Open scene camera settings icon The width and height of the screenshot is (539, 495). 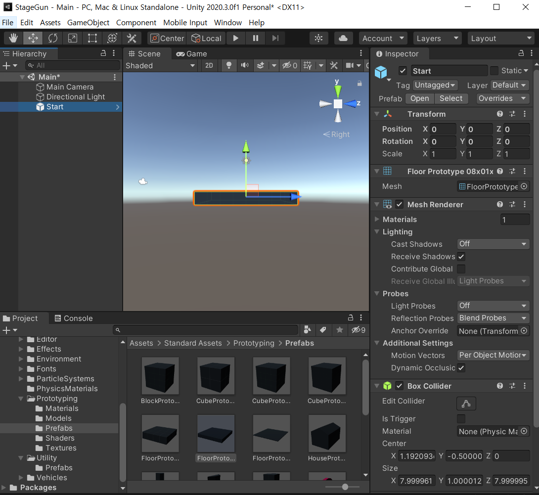click(350, 65)
